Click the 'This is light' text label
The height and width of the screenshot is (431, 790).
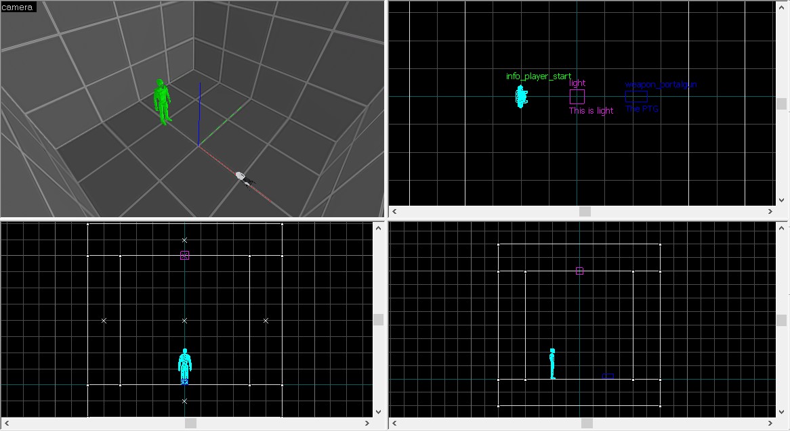[591, 111]
